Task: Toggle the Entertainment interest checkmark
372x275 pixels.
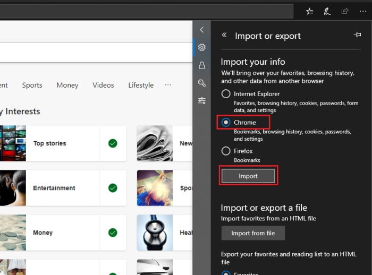Action: point(113,188)
